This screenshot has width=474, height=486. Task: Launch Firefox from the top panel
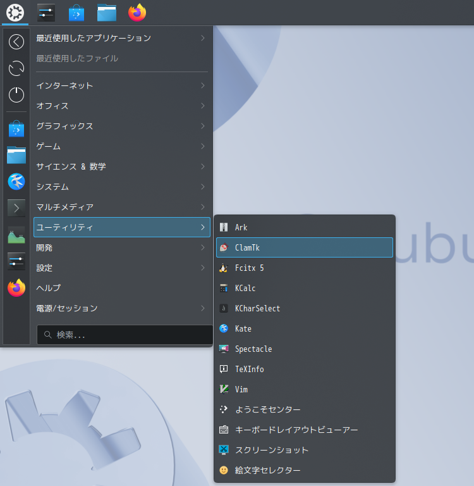tap(137, 13)
